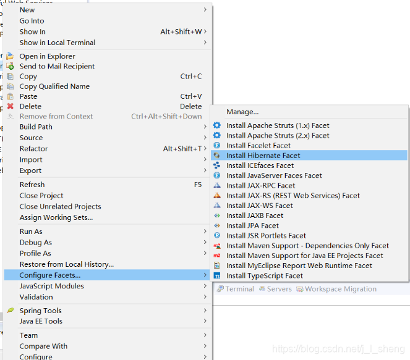Choose Install Maven Support - Dependencies Only Facet

pyautogui.click(x=309, y=246)
